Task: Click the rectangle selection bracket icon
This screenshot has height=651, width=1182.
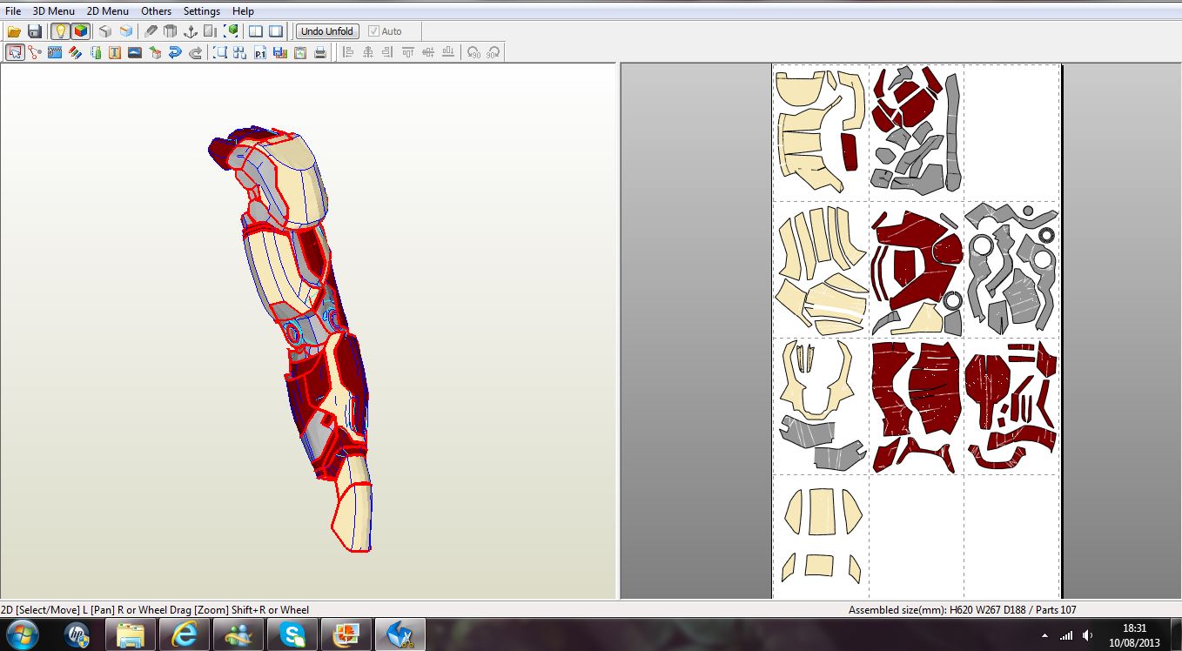Action: [220, 52]
